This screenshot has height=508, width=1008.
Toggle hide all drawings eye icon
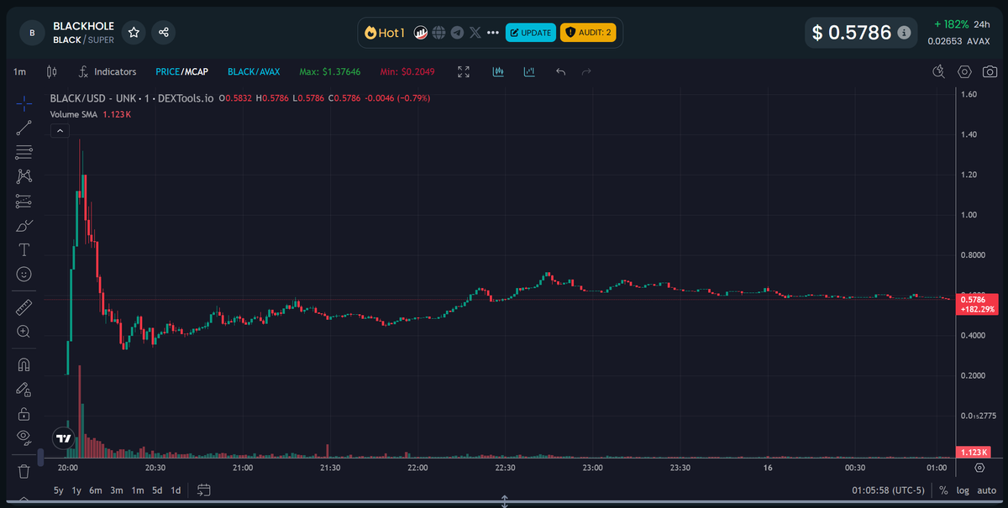[24, 437]
